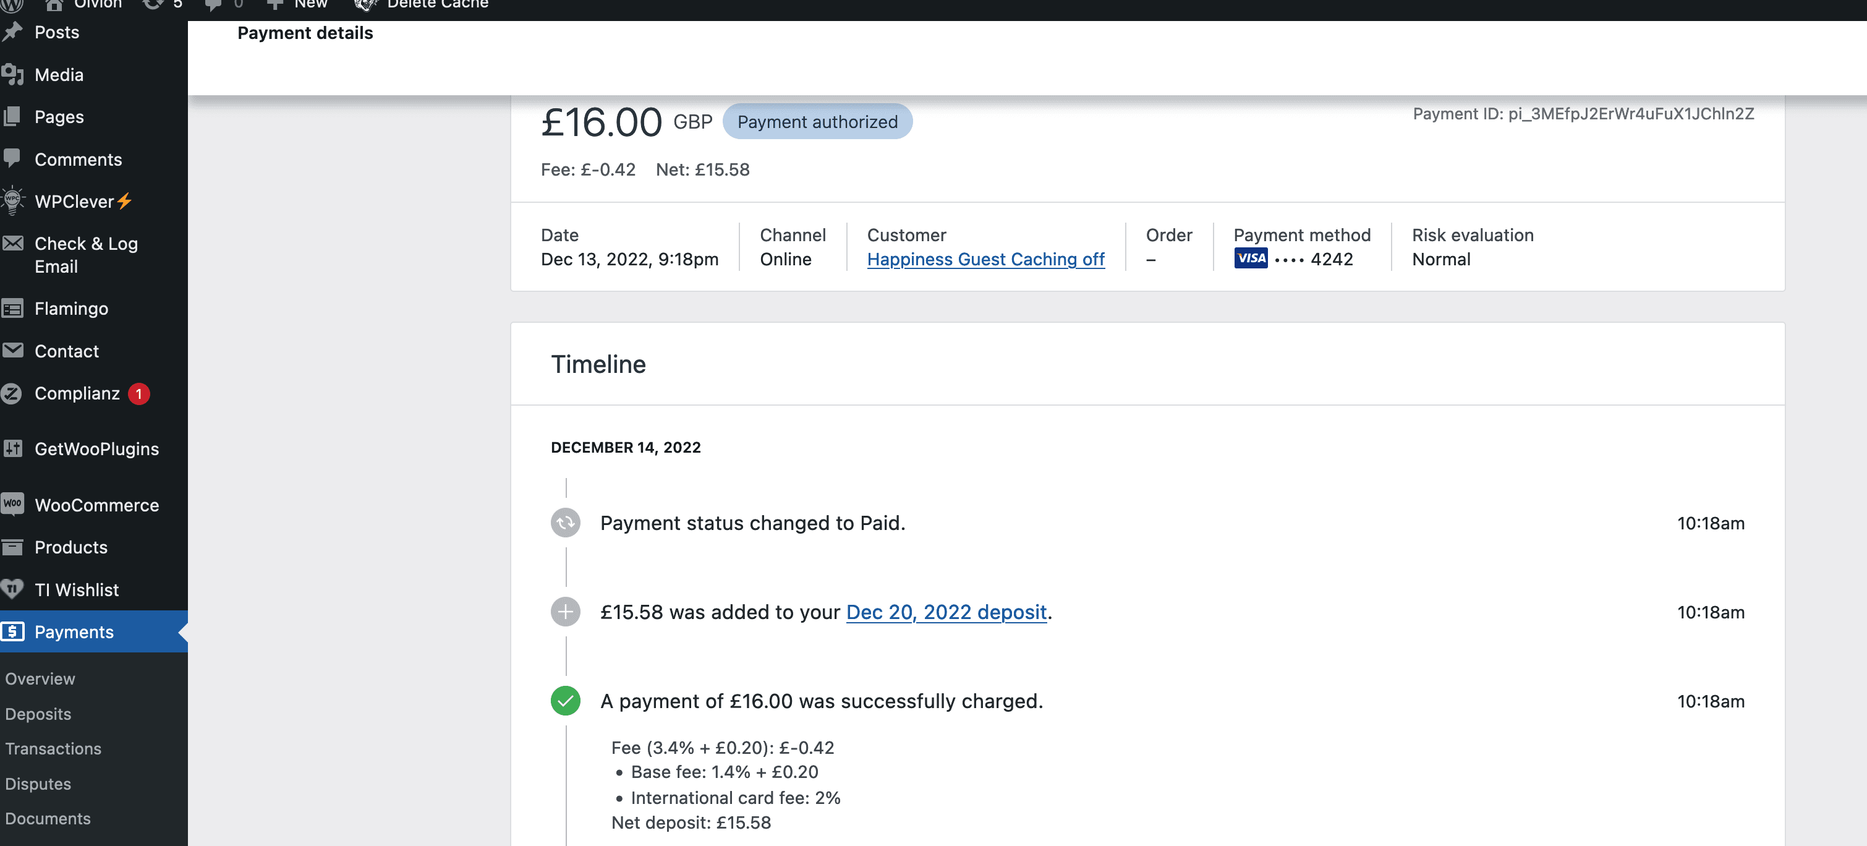1867x846 pixels.
Task: Click the Payments banknote icon
Action: click(12, 631)
